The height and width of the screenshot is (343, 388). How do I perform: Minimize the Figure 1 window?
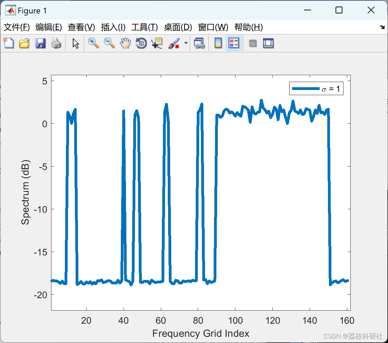click(x=307, y=10)
